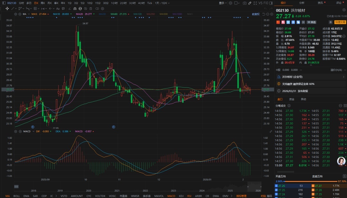Screen dimensions: 347x198
Task: Open the 资讯 news tab
Action: click(x=320, y=3)
